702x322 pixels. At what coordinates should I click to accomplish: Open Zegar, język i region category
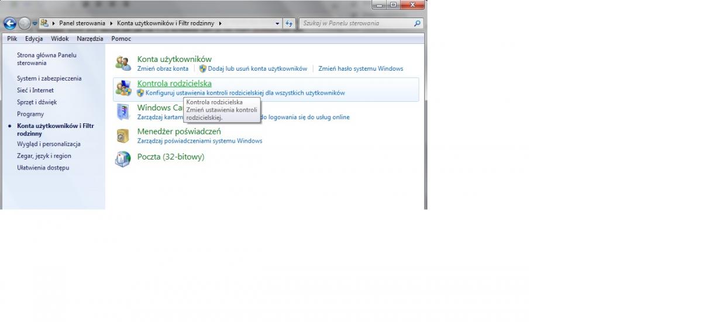44,156
